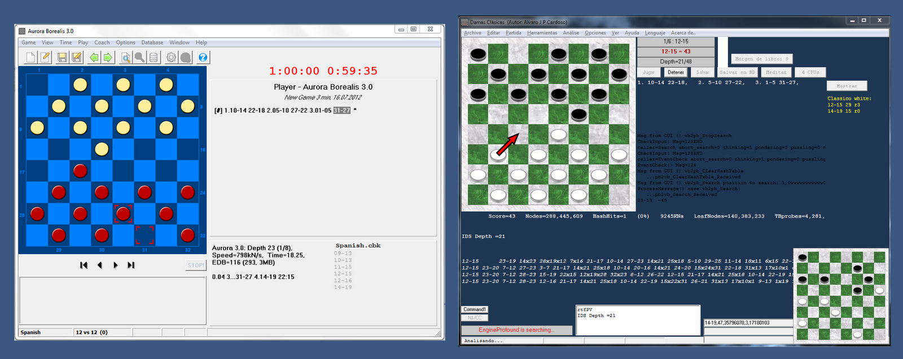Viewport: 903px width, 359px height.
Task: Click the edit page pencil icon in Aurora toolbar
Action: point(45,57)
